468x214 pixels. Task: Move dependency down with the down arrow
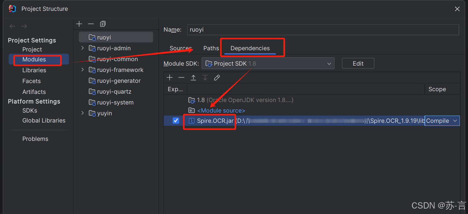pos(205,78)
